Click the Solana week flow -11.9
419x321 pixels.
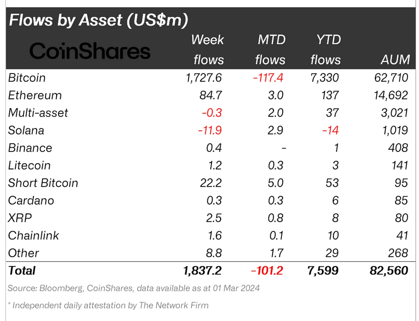click(210, 130)
